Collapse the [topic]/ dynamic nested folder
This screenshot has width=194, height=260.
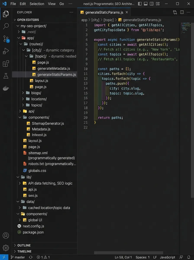[45, 56]
